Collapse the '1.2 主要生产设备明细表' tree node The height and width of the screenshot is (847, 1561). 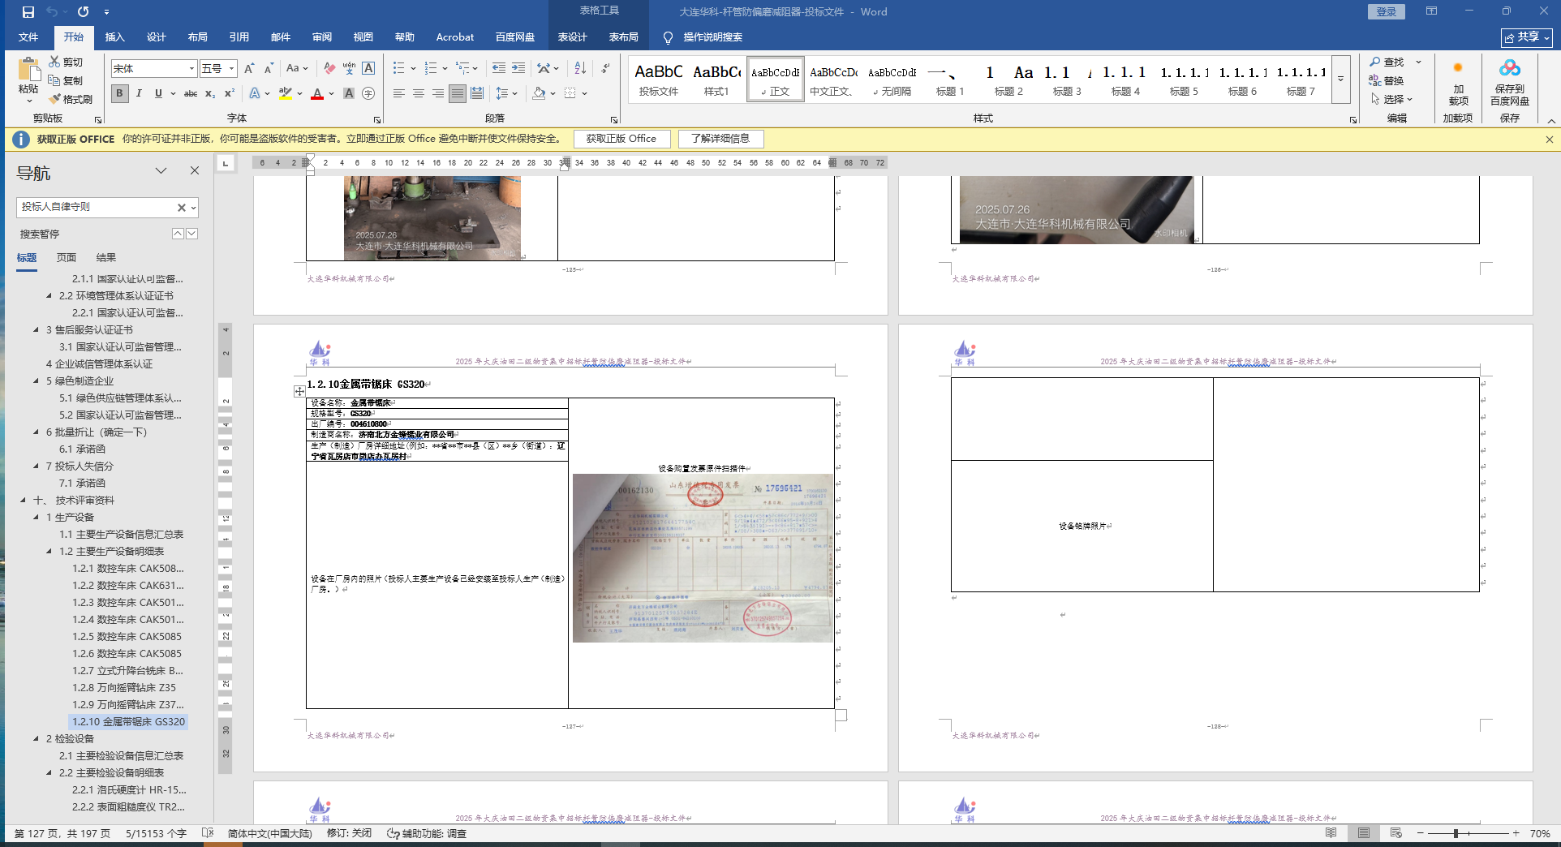(x=49, y=552)
